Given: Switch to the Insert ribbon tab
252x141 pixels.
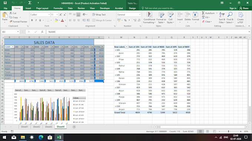Looking at the screenshot, I should click(28, 8).
